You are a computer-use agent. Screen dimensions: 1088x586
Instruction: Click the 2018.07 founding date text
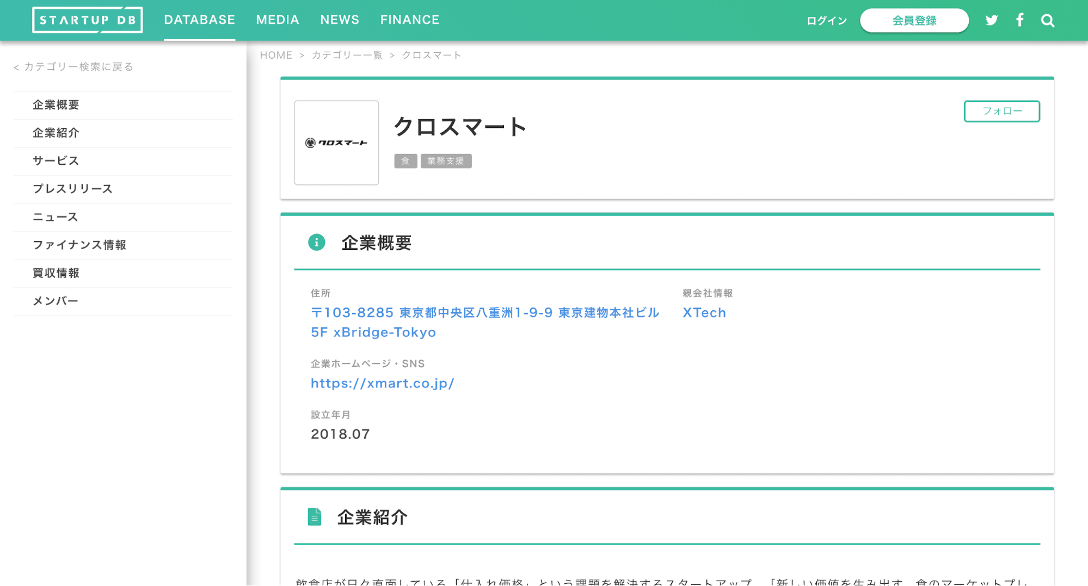pyautogui.click(x=340, y=434)
